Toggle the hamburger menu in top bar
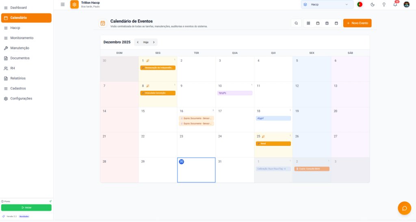416x222 pixels. pyautogui.click(x=63, y=4)
